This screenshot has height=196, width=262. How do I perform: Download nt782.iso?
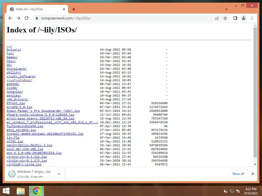tap(15, 141)
